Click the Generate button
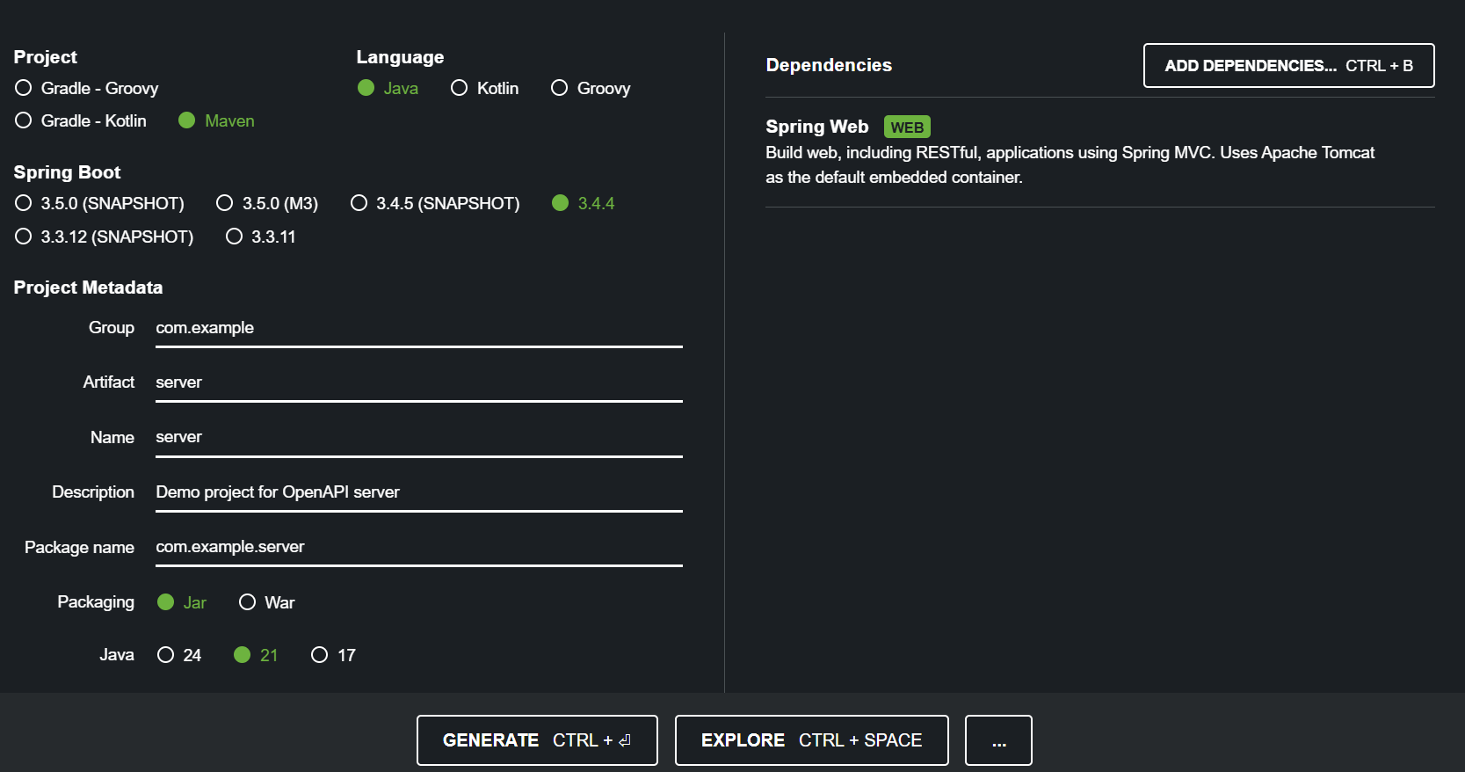Viewport: 1465px width, 772px height. point(537,740)
